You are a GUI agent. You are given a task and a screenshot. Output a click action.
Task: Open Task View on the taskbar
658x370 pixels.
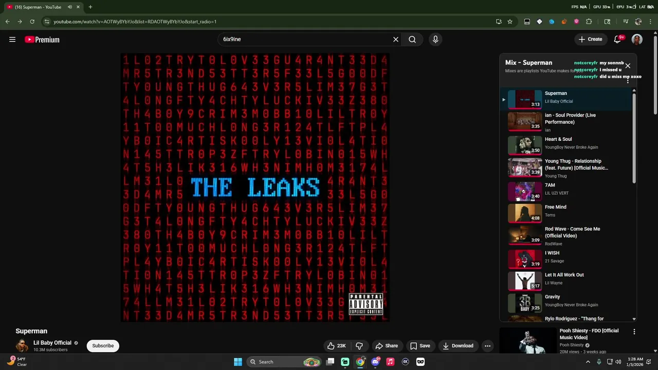[x=331, y=362]
